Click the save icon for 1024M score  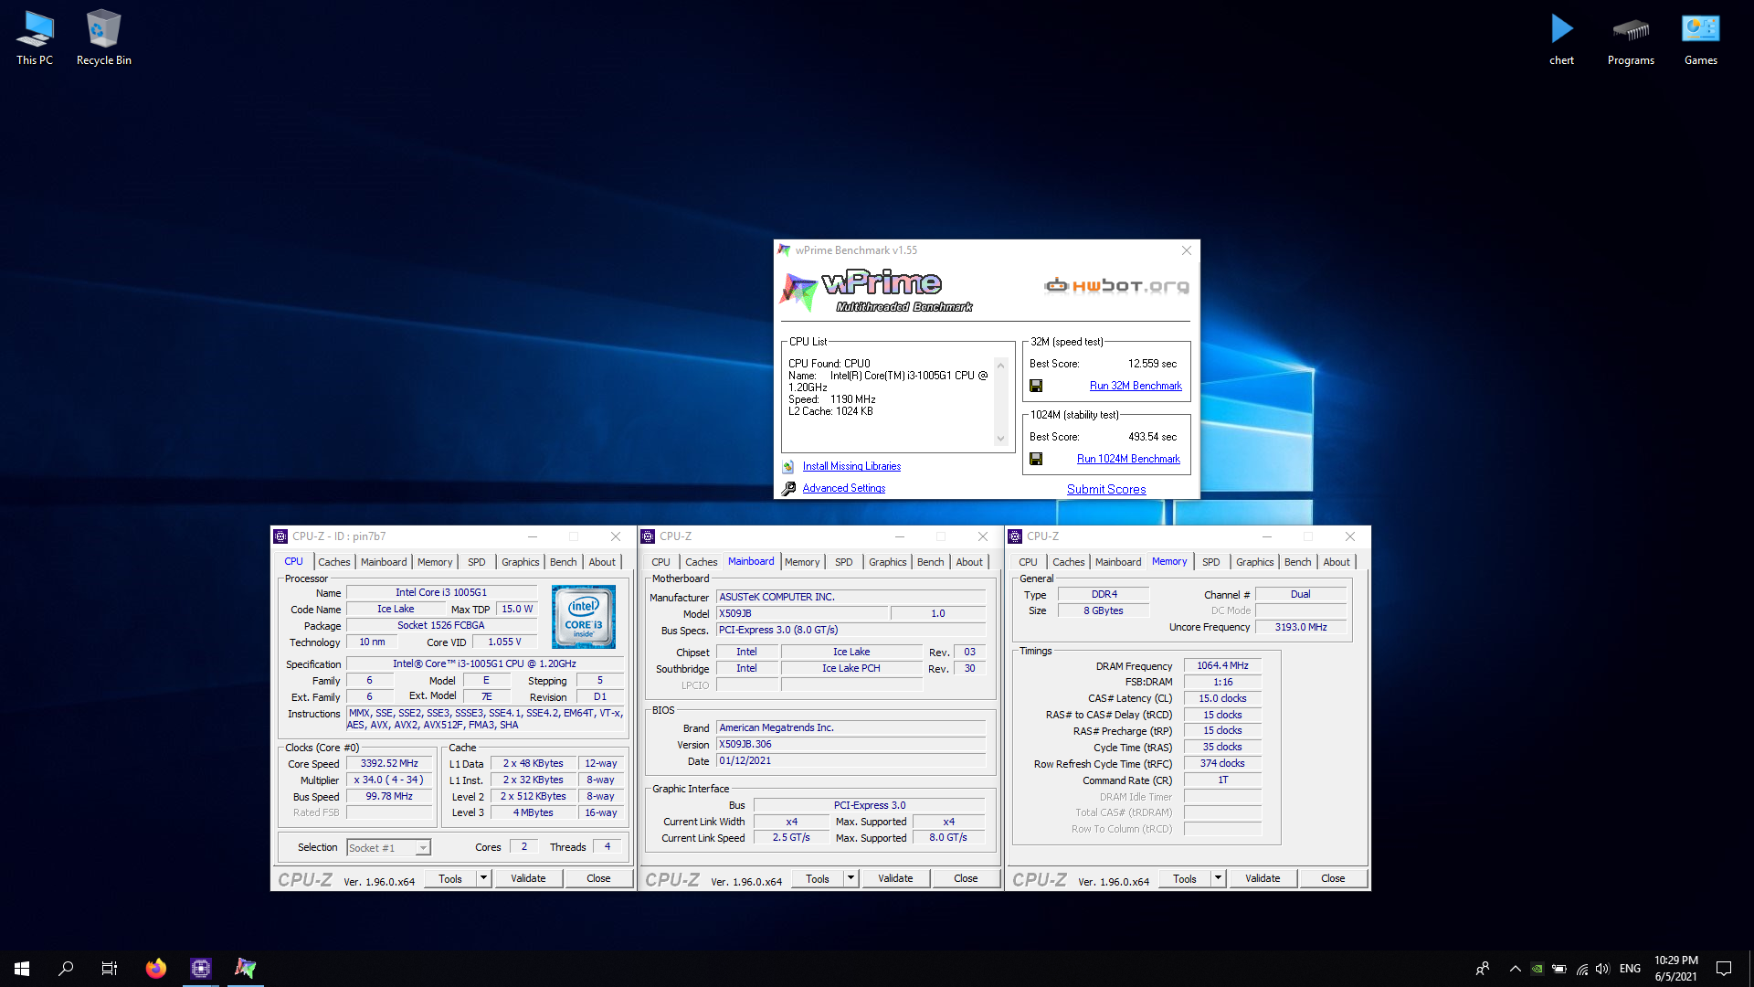1036,459
